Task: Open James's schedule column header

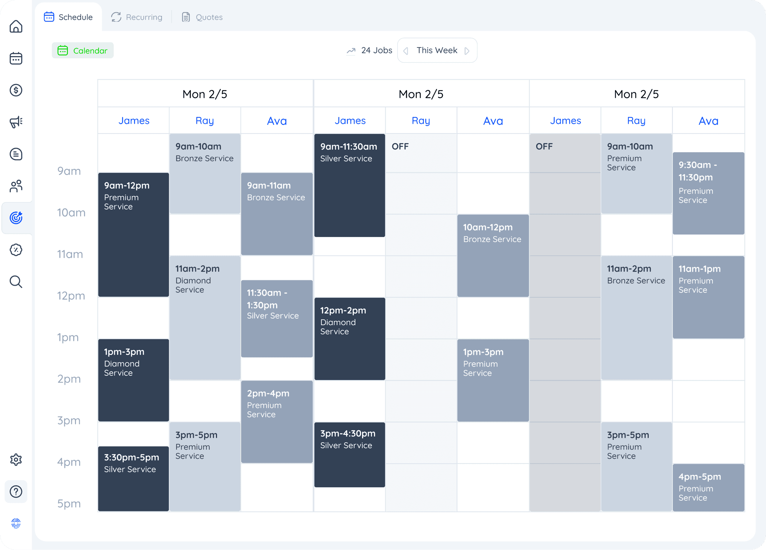Action: 134,120
